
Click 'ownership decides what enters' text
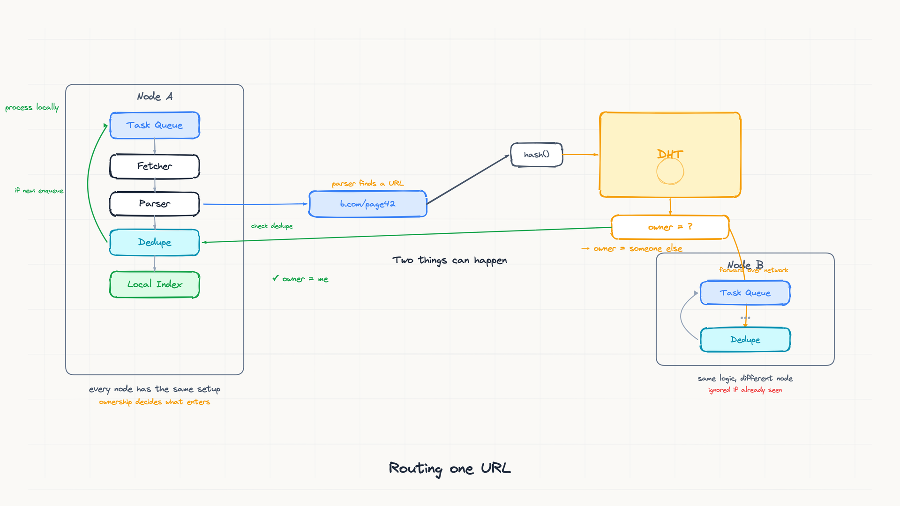155,402
